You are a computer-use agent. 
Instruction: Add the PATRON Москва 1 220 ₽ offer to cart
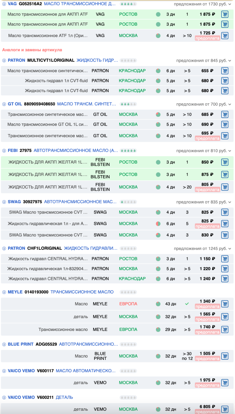point(225,269)
